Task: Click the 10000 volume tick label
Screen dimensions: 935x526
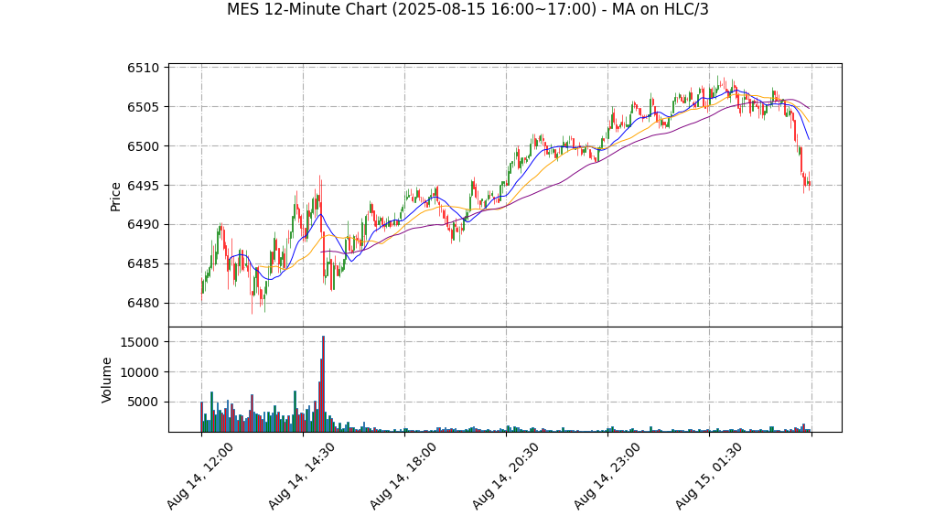Action: pos(139,372)
